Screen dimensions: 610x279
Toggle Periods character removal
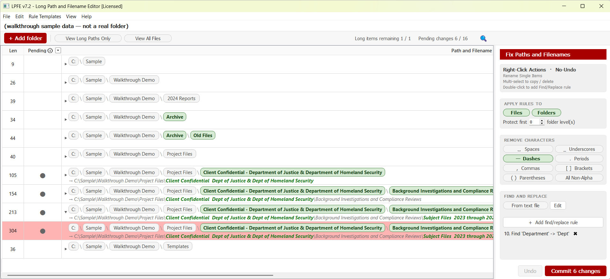[x=579, y=159]
